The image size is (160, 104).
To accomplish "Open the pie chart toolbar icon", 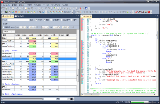I will [28, 12].
